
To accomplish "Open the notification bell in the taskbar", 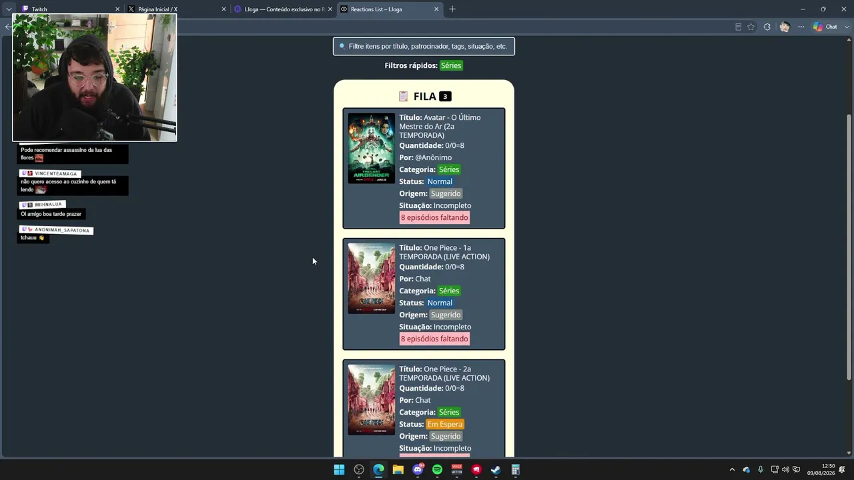I will pos(842,469).
